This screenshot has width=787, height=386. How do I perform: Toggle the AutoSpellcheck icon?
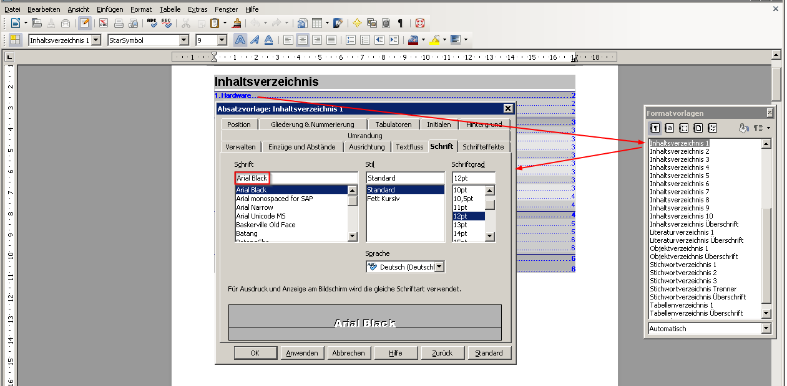(167, 23)
